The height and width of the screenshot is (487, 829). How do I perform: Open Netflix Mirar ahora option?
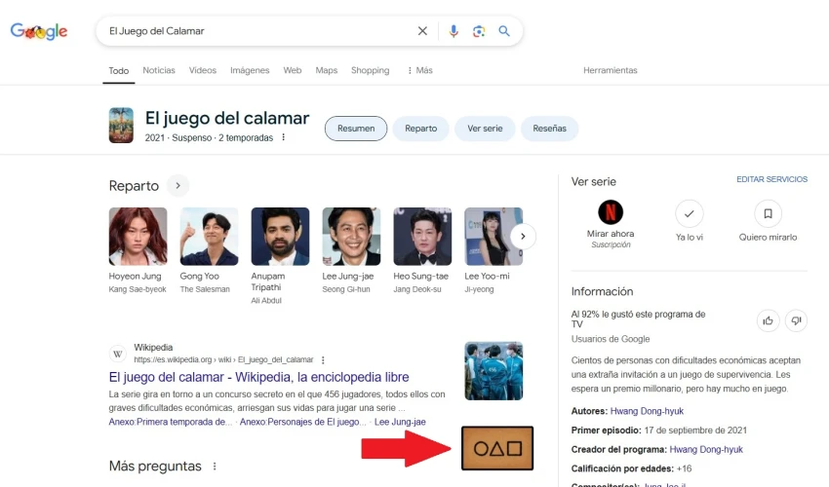[611, 213]
